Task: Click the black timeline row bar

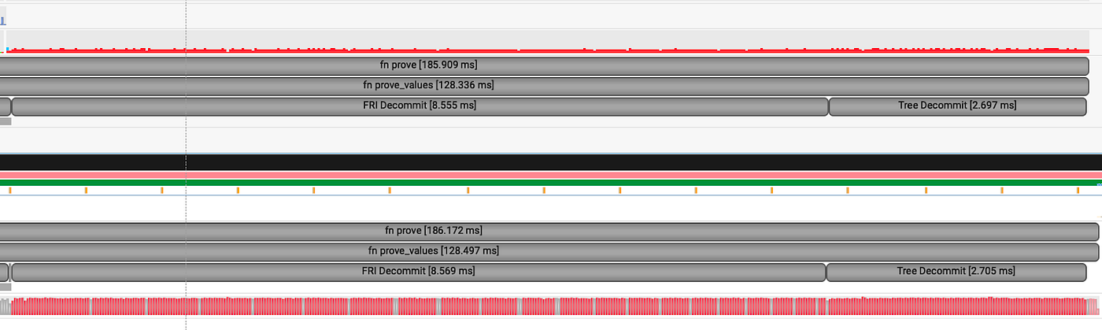Action: tap(551, 161)
